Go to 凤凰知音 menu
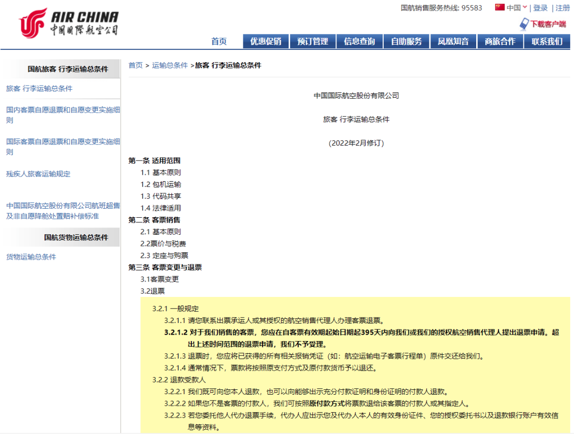Screen dimensions: 574x434 (x=453, y=41)
